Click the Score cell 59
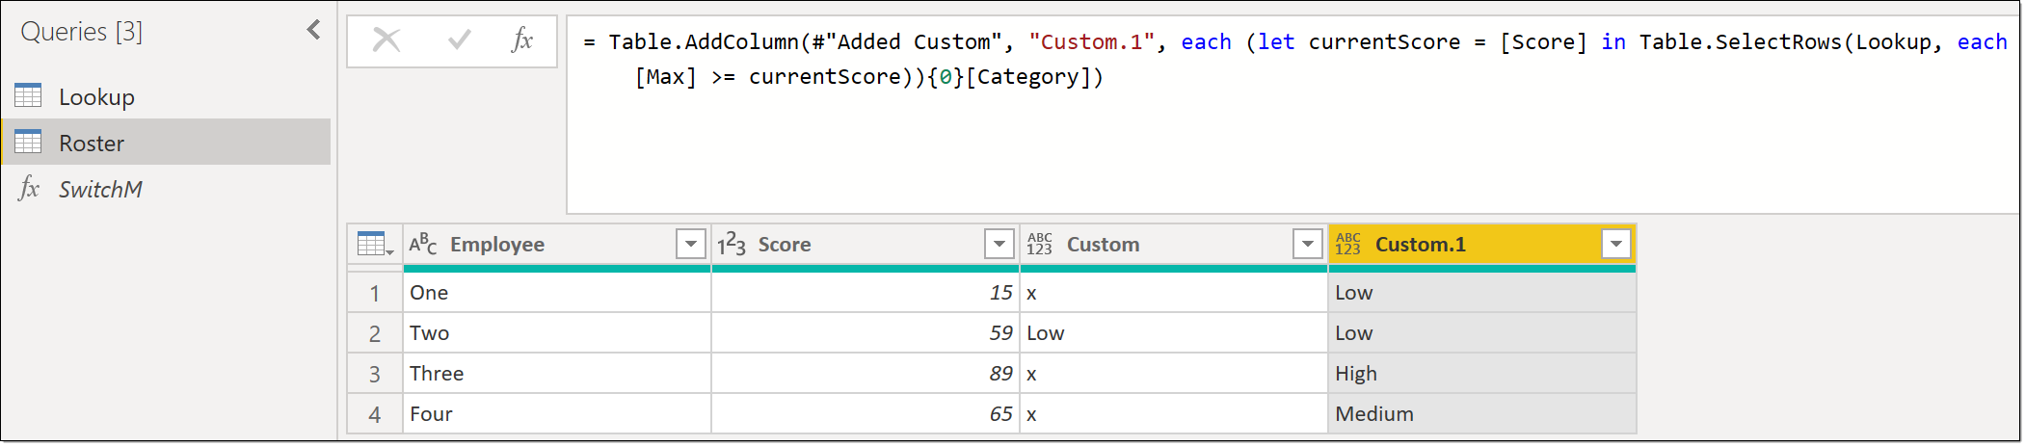 coord(866,333)
